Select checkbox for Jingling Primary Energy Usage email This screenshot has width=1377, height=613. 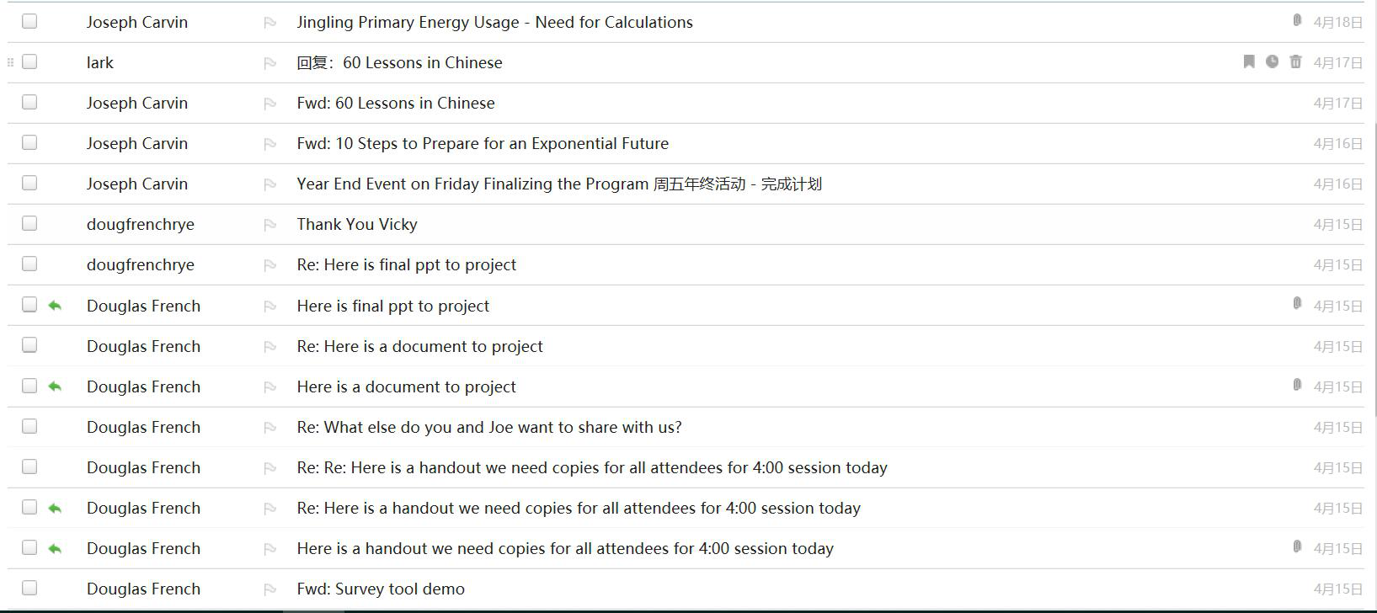click(x=29, y=21)
